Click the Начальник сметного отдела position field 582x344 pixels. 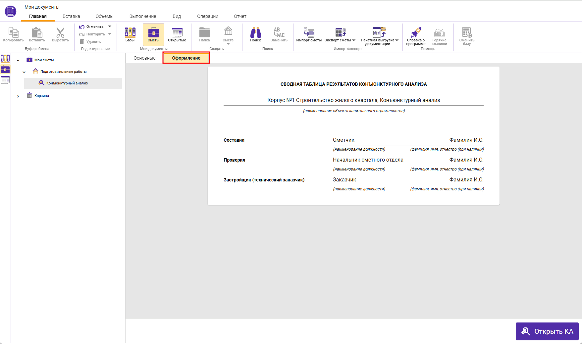click(368, 160)
